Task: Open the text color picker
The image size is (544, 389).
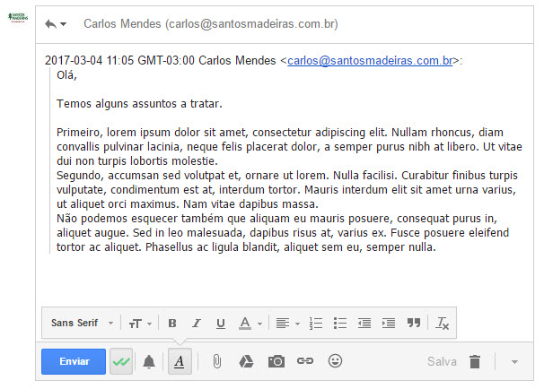Action: (x=250, y=323)
